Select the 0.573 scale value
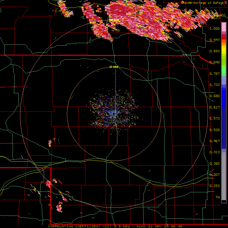Viewport: 228px width, 228px height. point(215,119)
